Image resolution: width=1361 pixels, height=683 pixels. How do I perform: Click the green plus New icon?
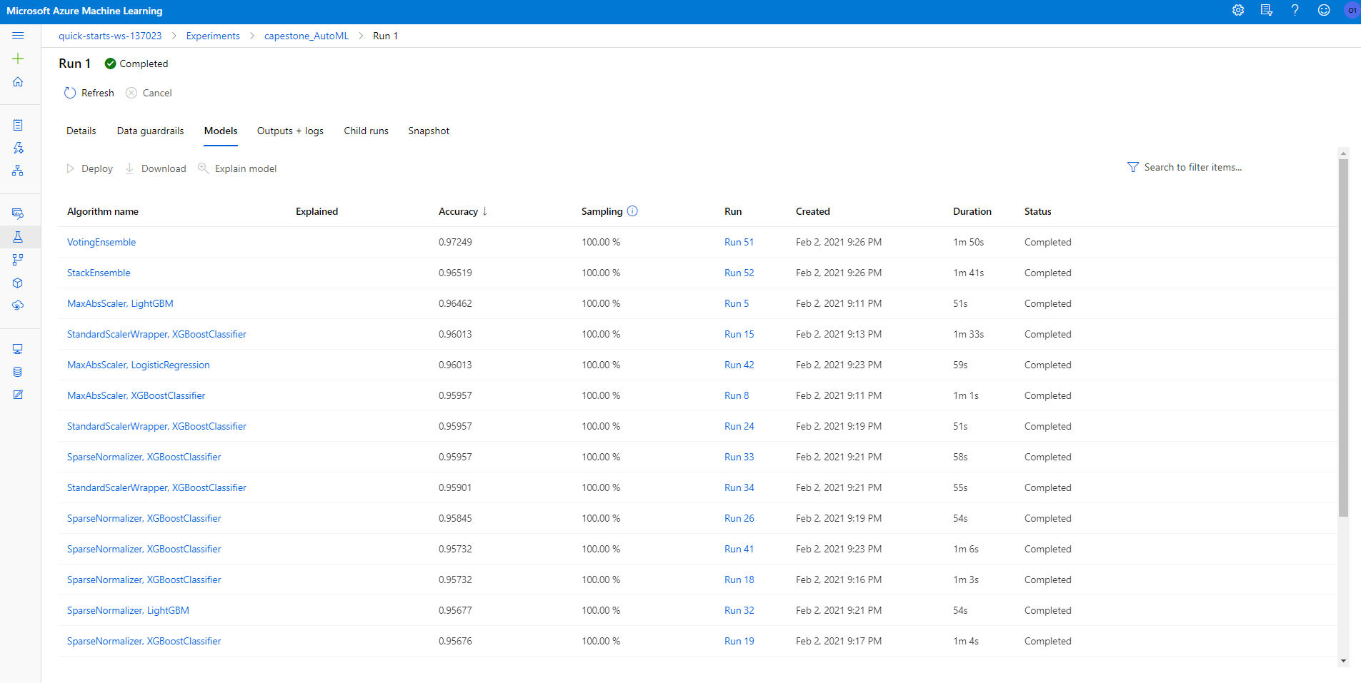(x=18, y=59)
